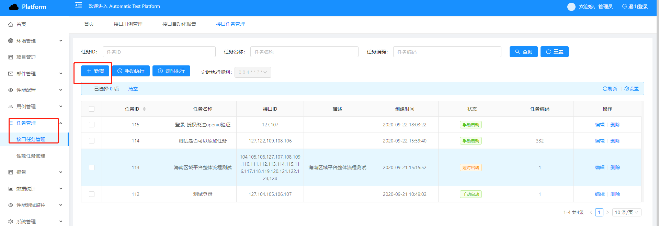Click the 报告 sidebar icon
659x226 pixels.
point(11,172)
